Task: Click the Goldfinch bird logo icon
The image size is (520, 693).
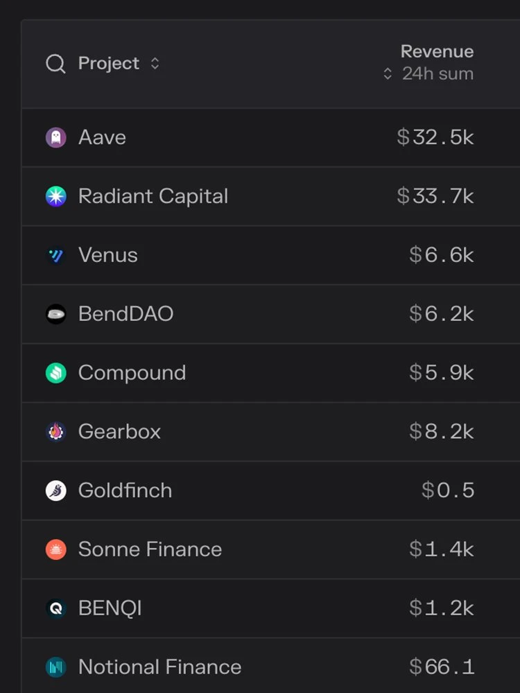Action: click(x=55, y=491)
